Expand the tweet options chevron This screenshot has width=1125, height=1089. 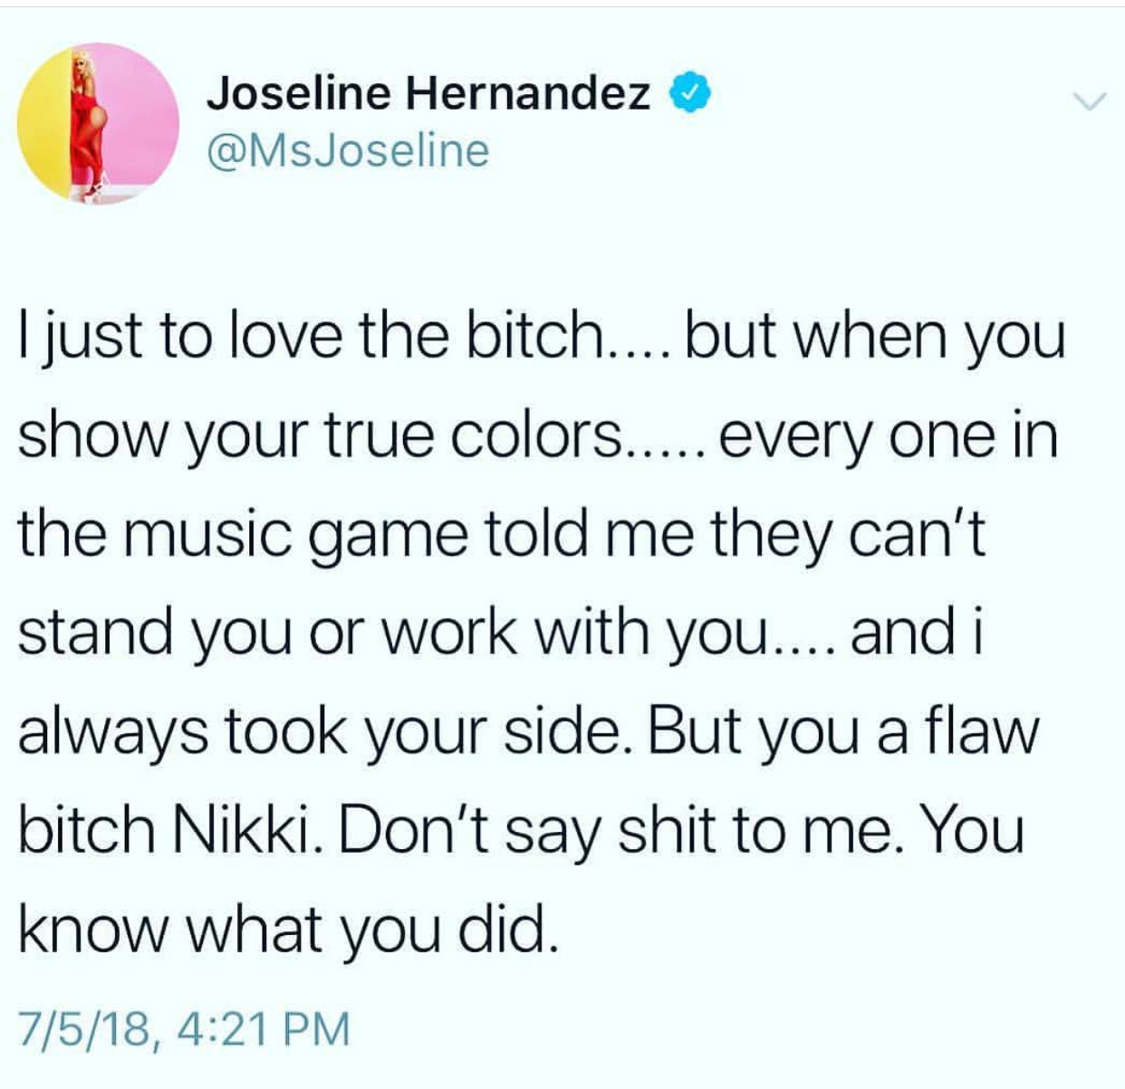click(1091, 100)
